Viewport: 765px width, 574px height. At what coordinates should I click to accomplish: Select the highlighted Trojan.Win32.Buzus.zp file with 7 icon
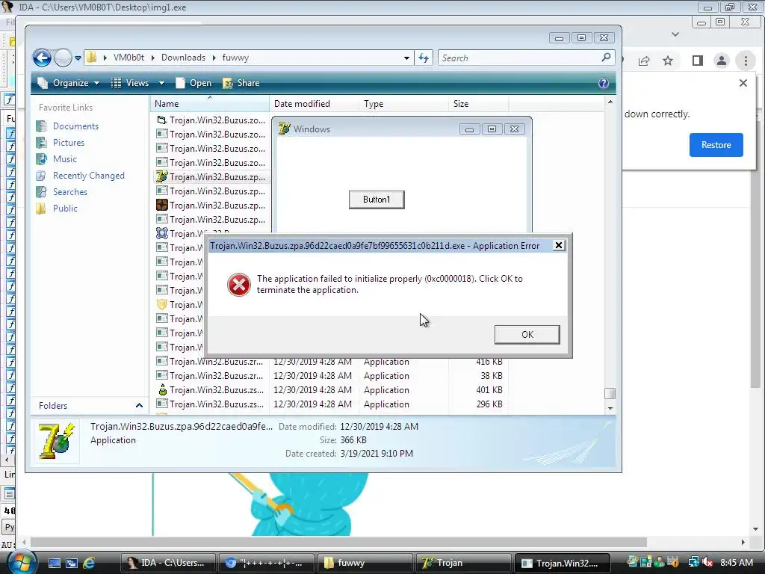pyautogui.click(x=211, y=176)
